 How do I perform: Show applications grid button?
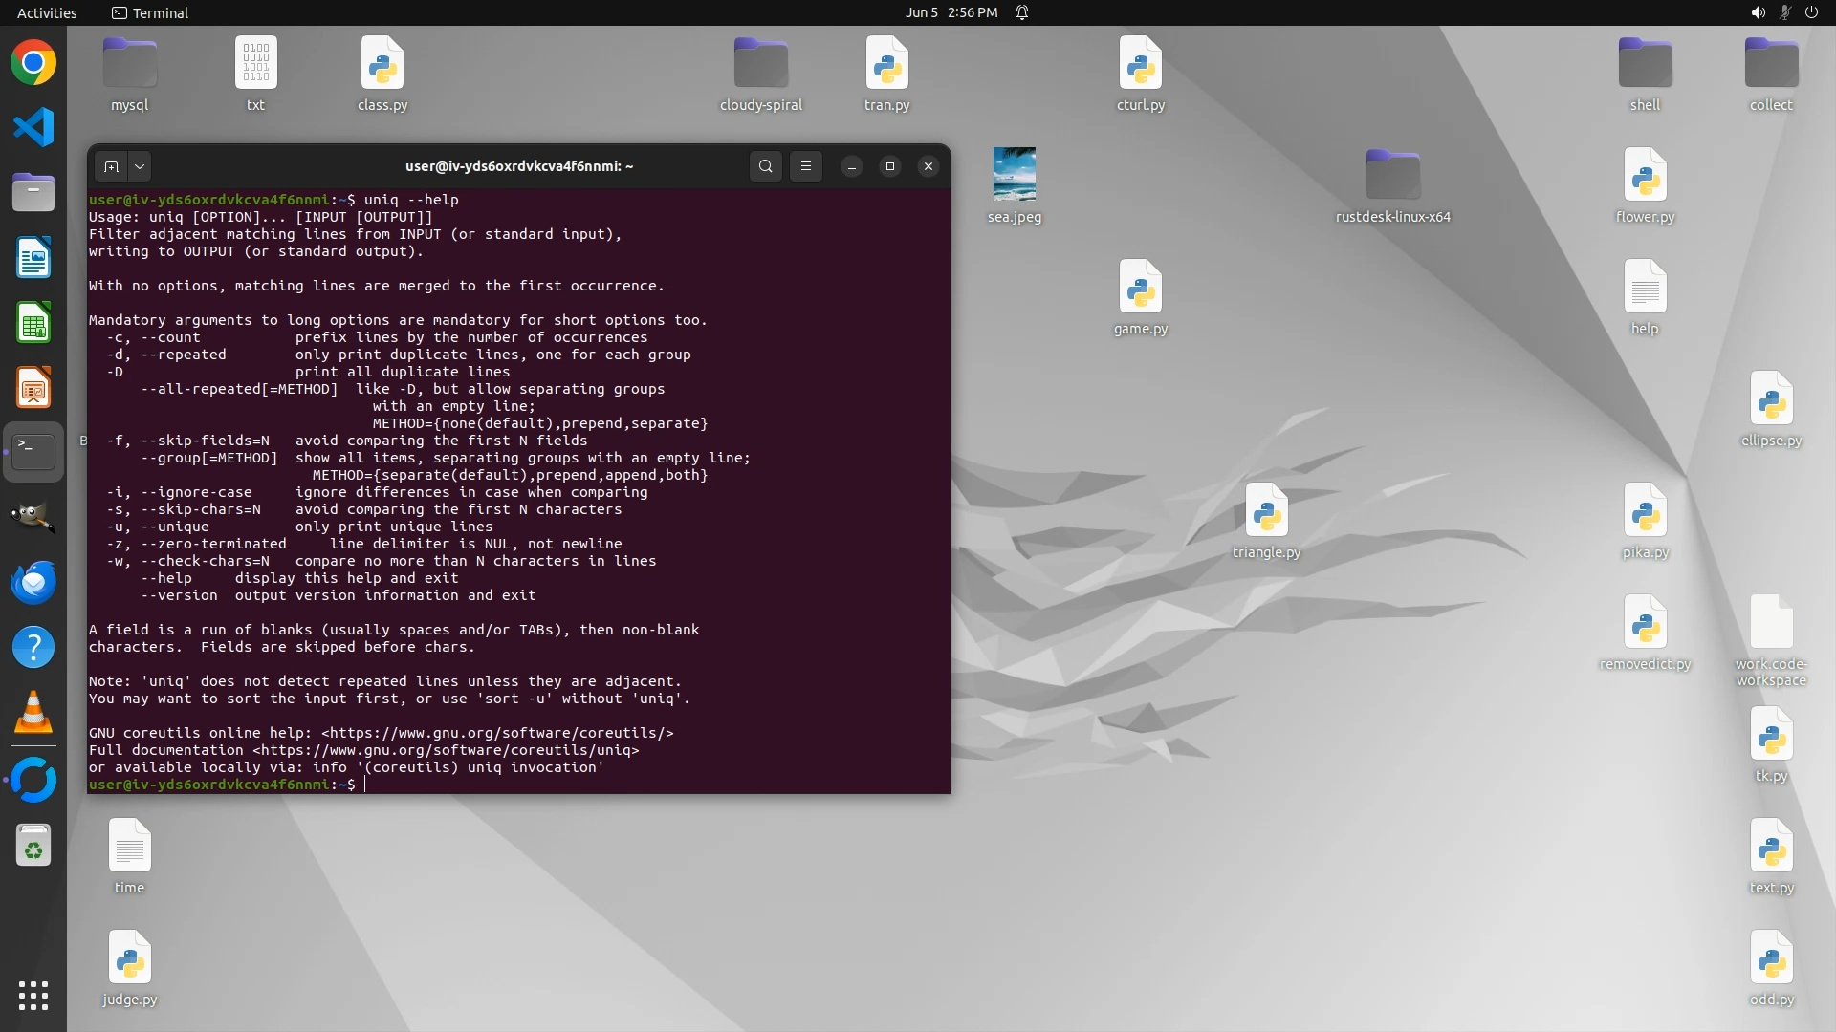tap(33, 996)
